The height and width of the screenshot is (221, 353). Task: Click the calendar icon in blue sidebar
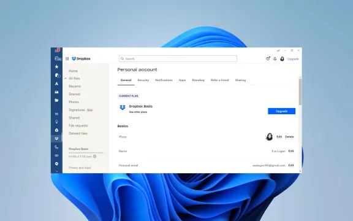[56, 114]
